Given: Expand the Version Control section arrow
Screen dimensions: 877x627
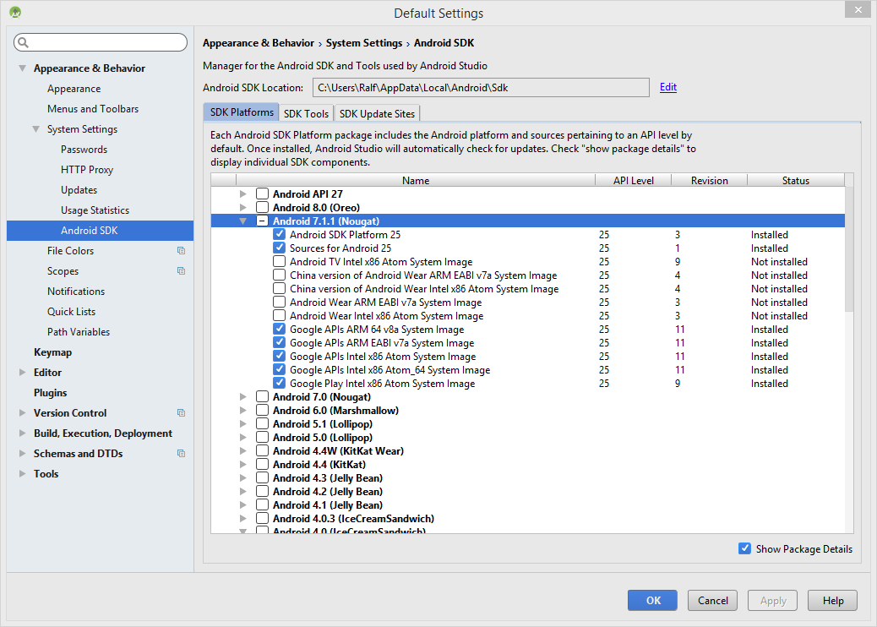Looking at the screenshot, I should click(22, 412).
